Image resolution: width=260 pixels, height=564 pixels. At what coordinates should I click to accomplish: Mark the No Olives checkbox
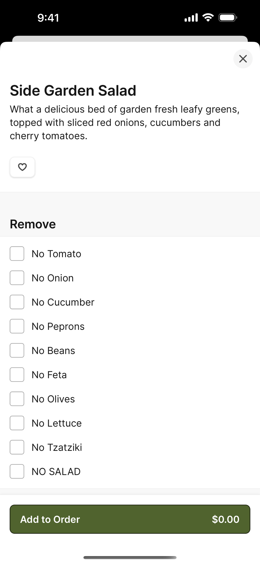pyautogui.click(x=17, y=399)
